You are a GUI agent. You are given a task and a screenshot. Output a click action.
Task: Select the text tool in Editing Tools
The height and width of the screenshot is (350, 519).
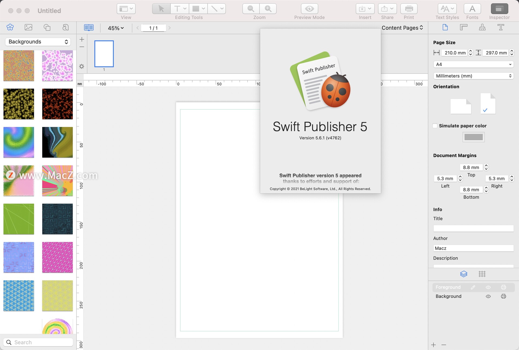point(177,9)
